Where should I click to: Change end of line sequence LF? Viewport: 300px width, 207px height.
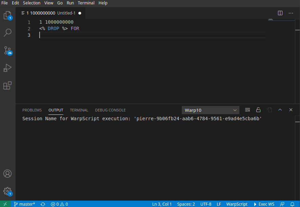219,204
